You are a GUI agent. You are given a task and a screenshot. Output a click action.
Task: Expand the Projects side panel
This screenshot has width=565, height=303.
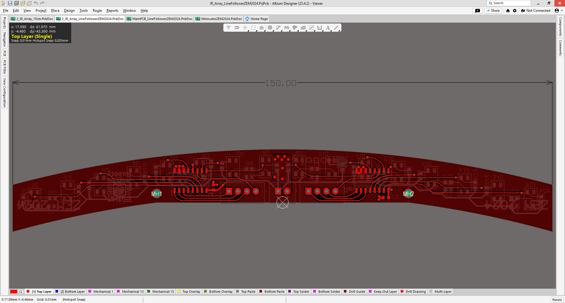4,23
